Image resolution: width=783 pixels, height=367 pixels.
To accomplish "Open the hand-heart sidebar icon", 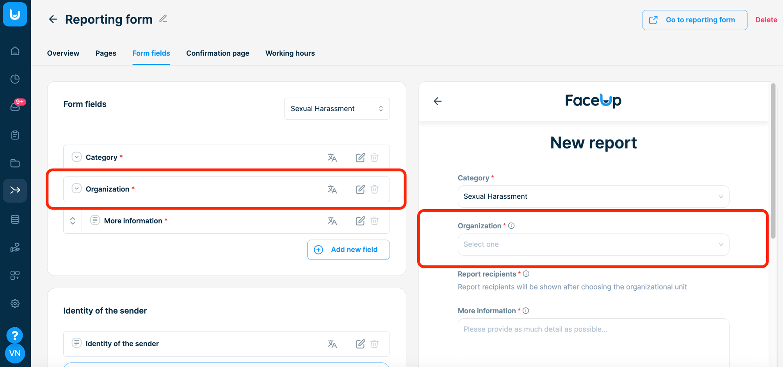I will click(x=15, y=247).
